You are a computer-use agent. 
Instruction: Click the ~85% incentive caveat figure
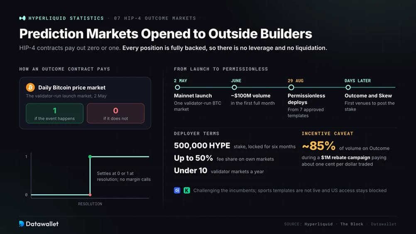pos(318,146)
